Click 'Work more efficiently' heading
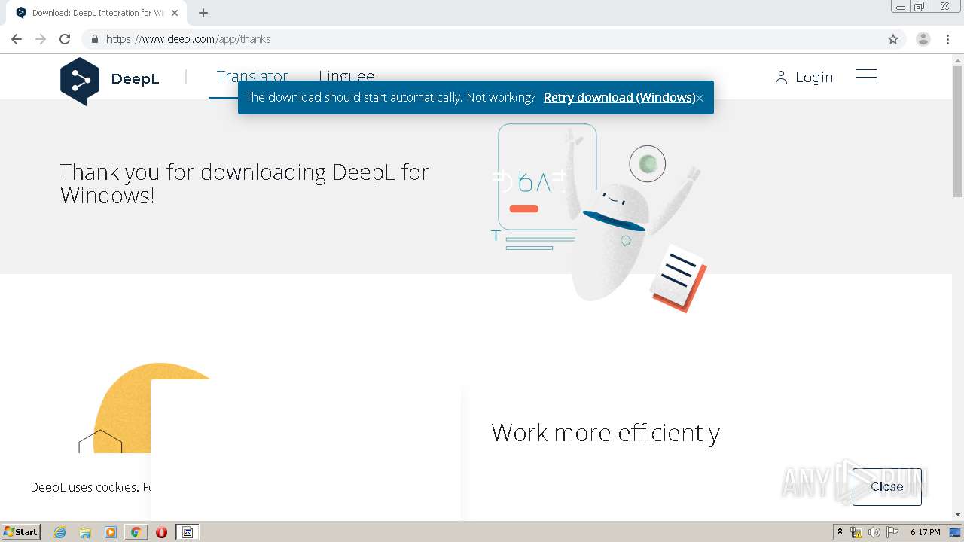The image size is (964, 542). pyautogui.click(x=606, y=433)
